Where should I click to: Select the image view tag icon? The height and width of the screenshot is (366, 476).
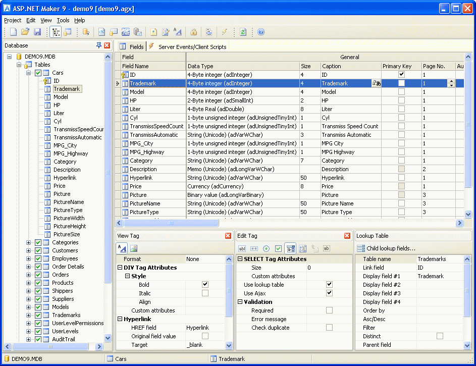pyautogui.click(x=134, y=248)
